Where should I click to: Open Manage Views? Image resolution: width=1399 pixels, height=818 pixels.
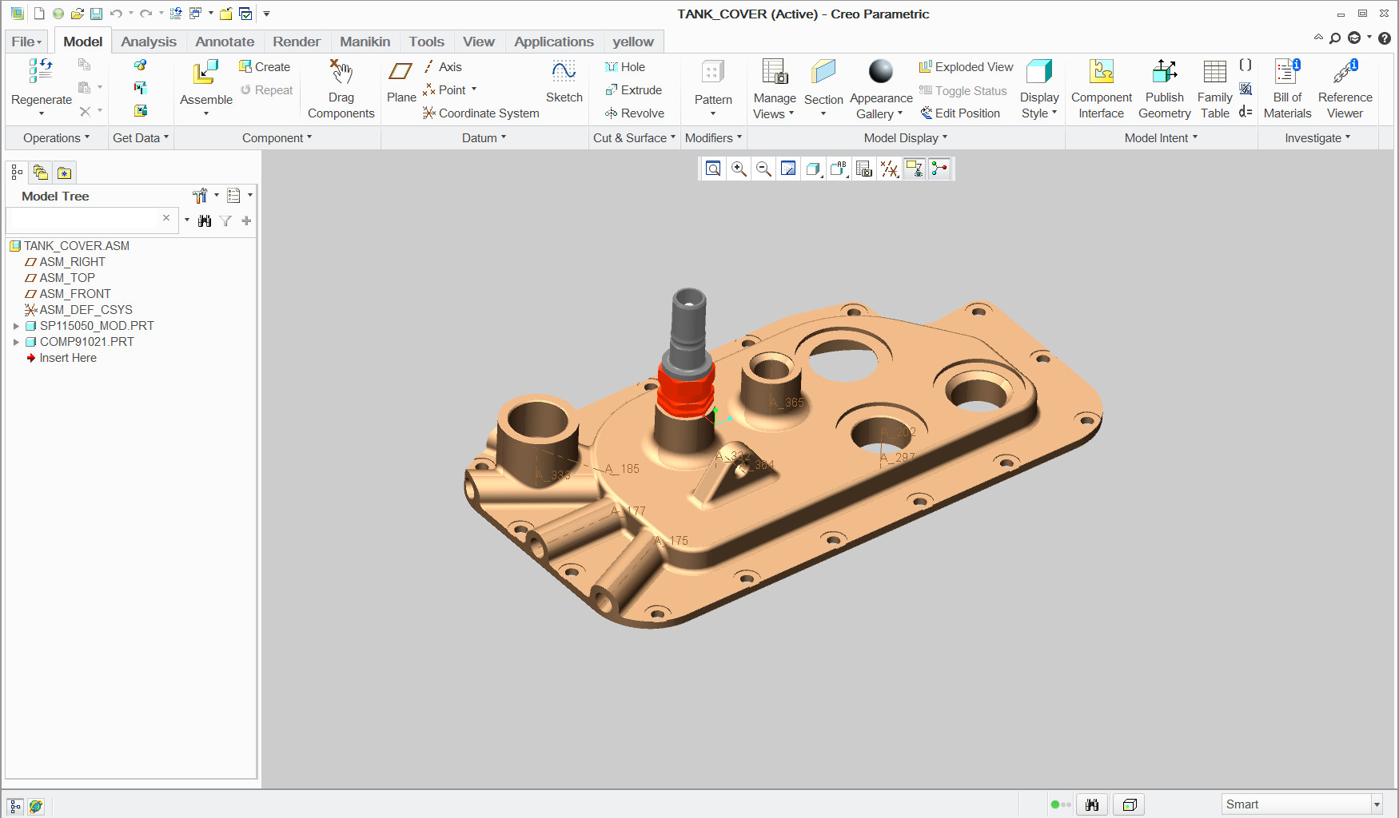[774, 89]
